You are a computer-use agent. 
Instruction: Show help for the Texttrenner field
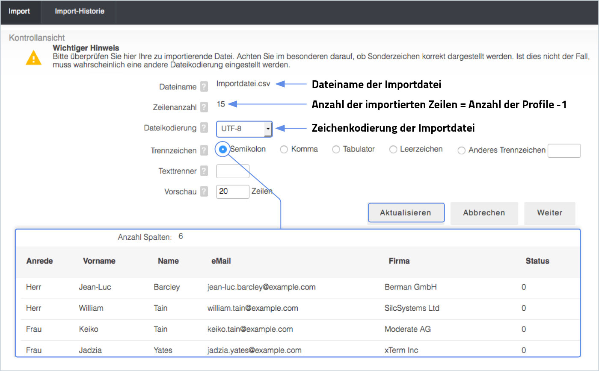pyautogui.click(x=204, y=171)
